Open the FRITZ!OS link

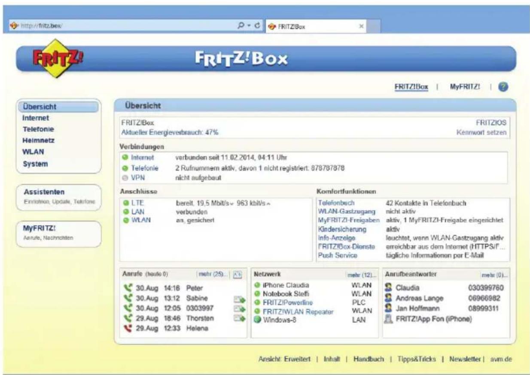(x=491, y=123)
